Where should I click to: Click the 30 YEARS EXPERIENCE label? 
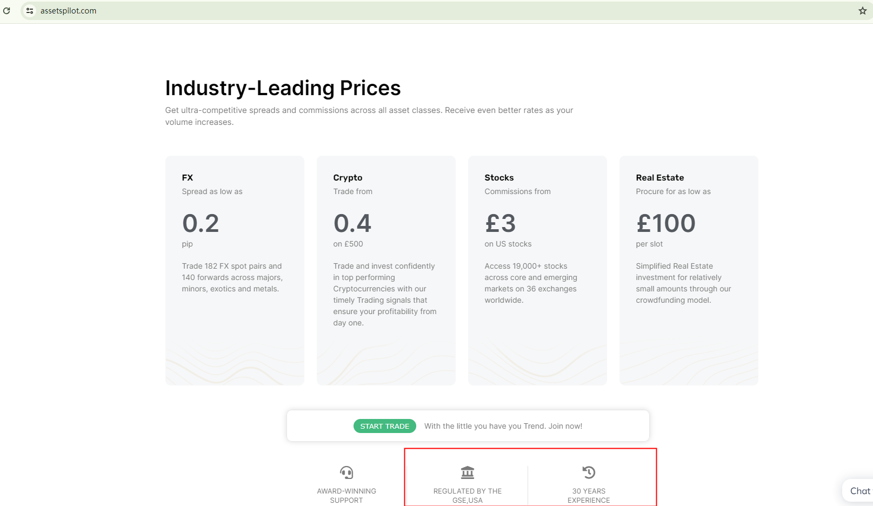(589, 495)
